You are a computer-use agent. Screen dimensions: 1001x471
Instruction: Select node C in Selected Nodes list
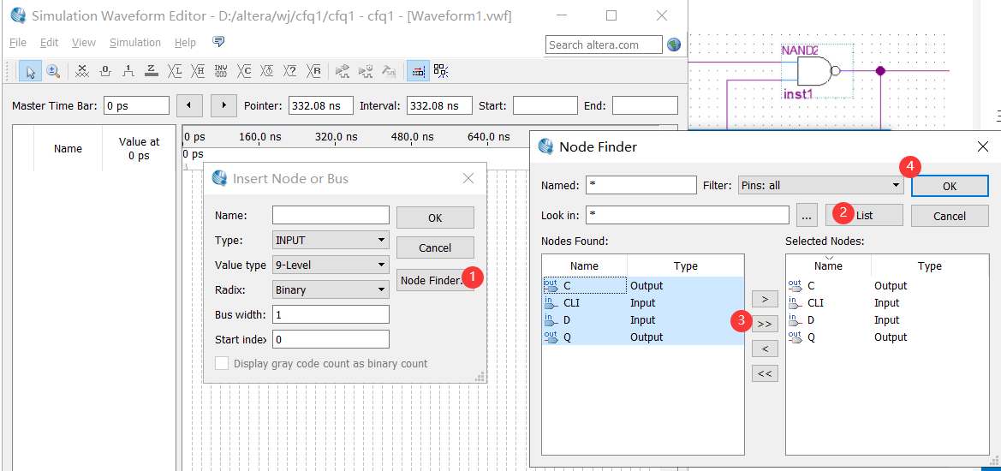[887, 285]
